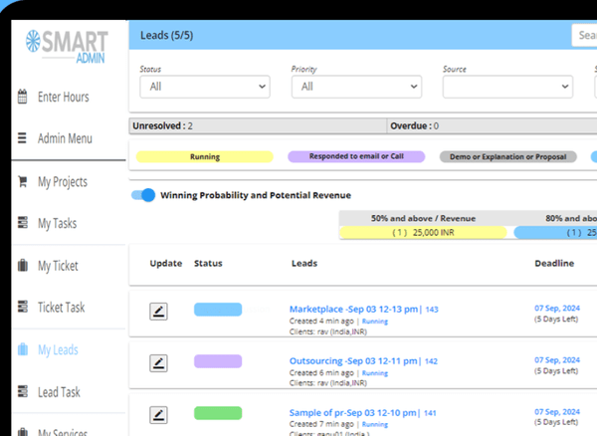The height and width of the screenshot is (436, 597).
Task: Click the Smart Admin snowflake logo
Action: click(x=33, y=41)
